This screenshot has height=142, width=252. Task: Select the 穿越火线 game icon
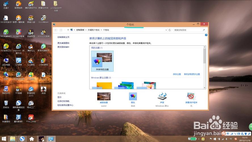tap(31, 19)
